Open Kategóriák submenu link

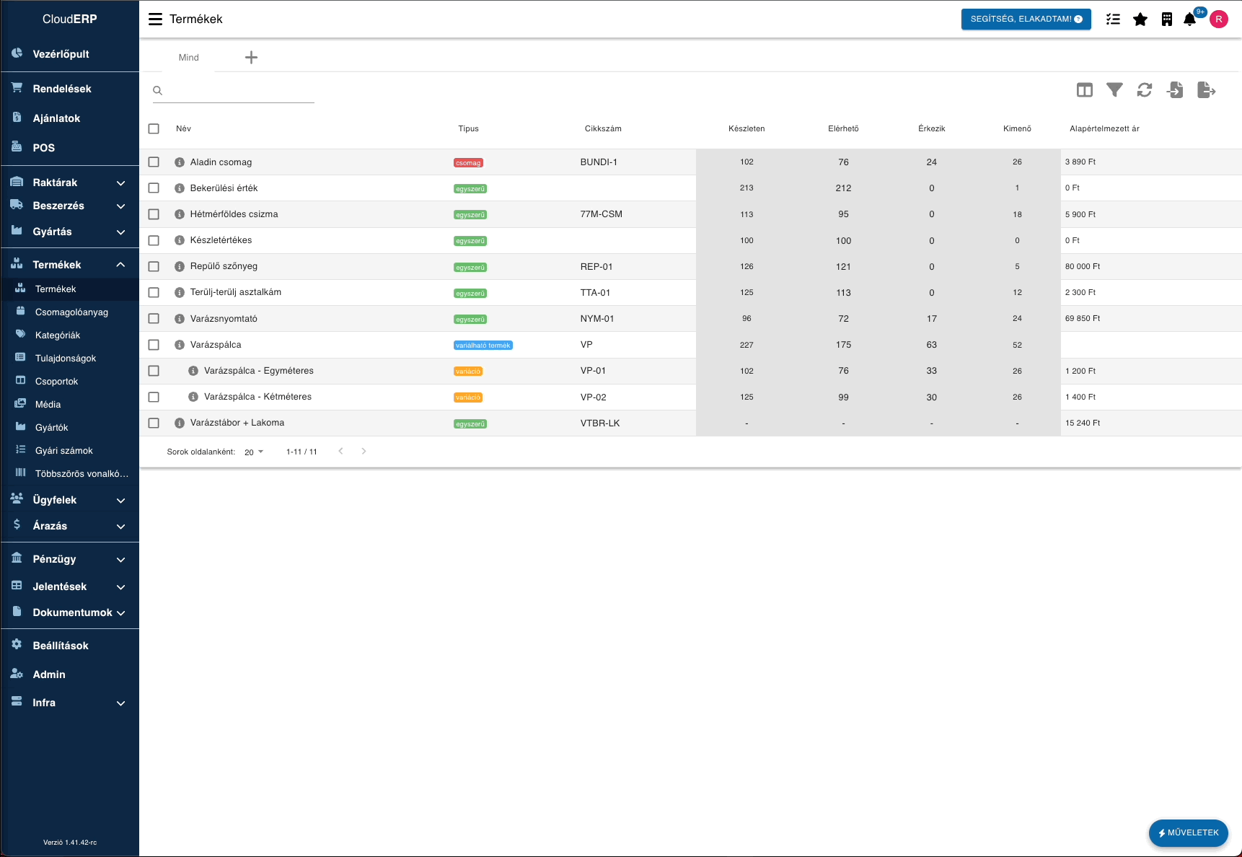pyautogui.click(x=70, y=335)
